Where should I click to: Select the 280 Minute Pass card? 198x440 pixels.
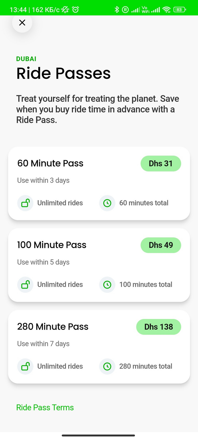(x=99, y=347)
